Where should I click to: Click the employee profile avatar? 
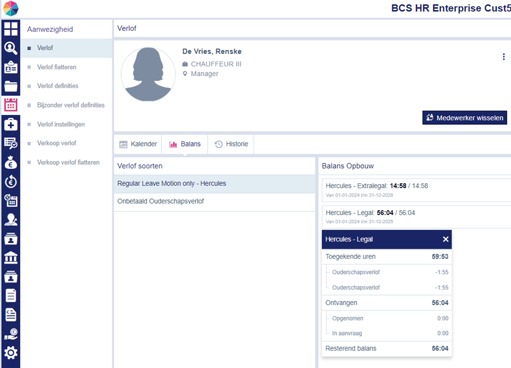[148, 75]
